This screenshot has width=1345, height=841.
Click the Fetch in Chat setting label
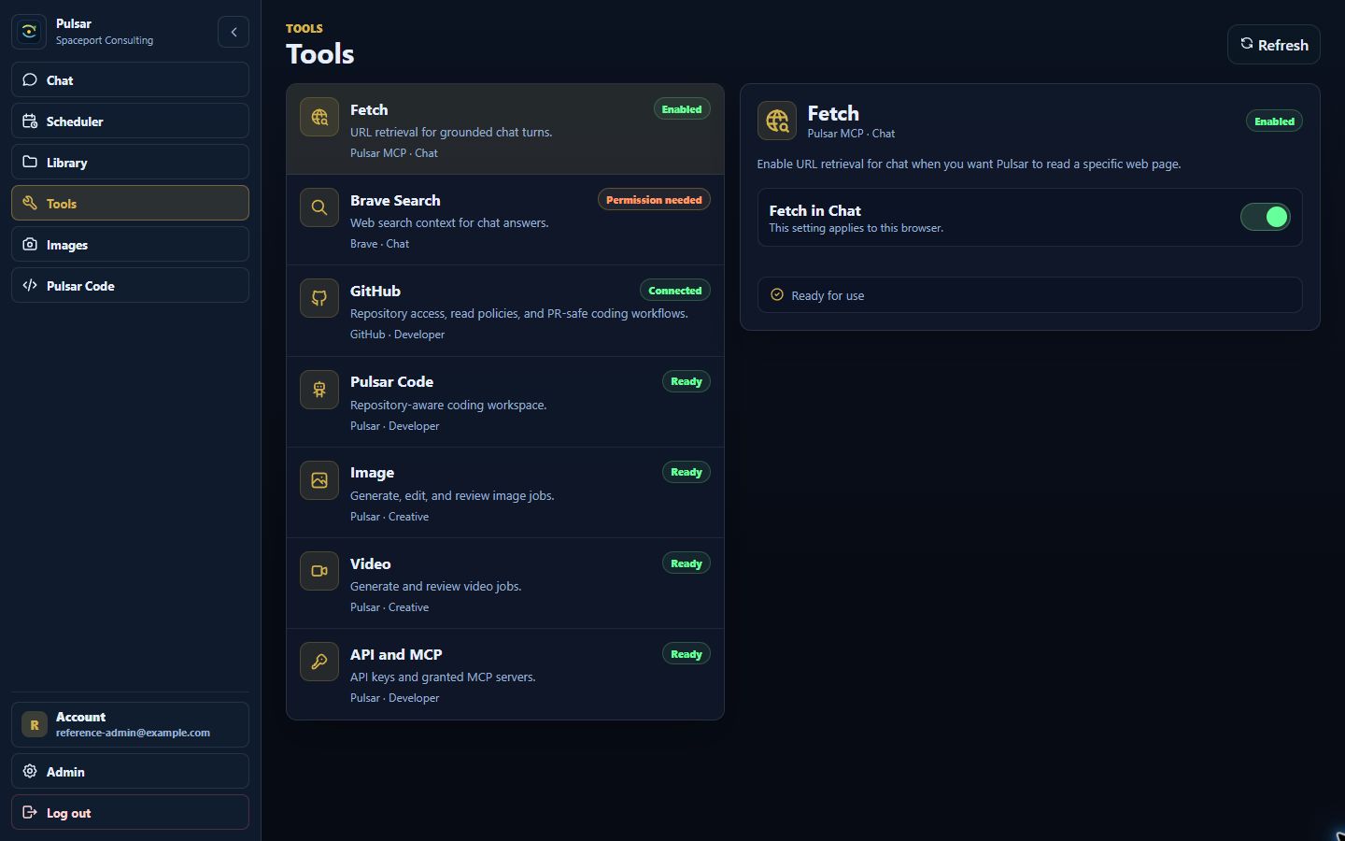814,211
